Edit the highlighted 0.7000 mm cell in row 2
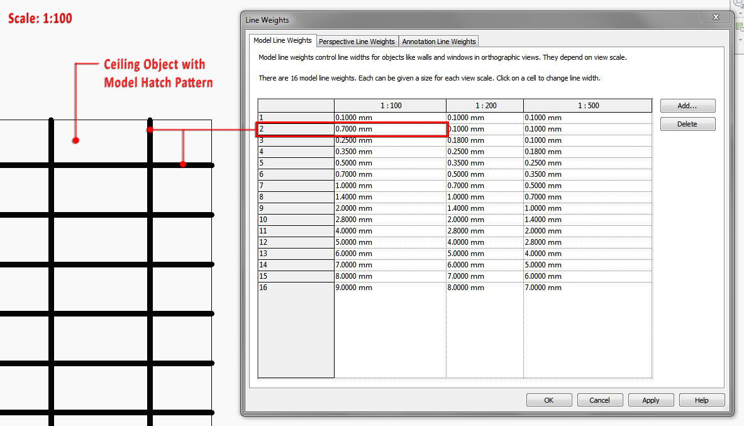The image size is (744, 426). [x=390, y=128]
